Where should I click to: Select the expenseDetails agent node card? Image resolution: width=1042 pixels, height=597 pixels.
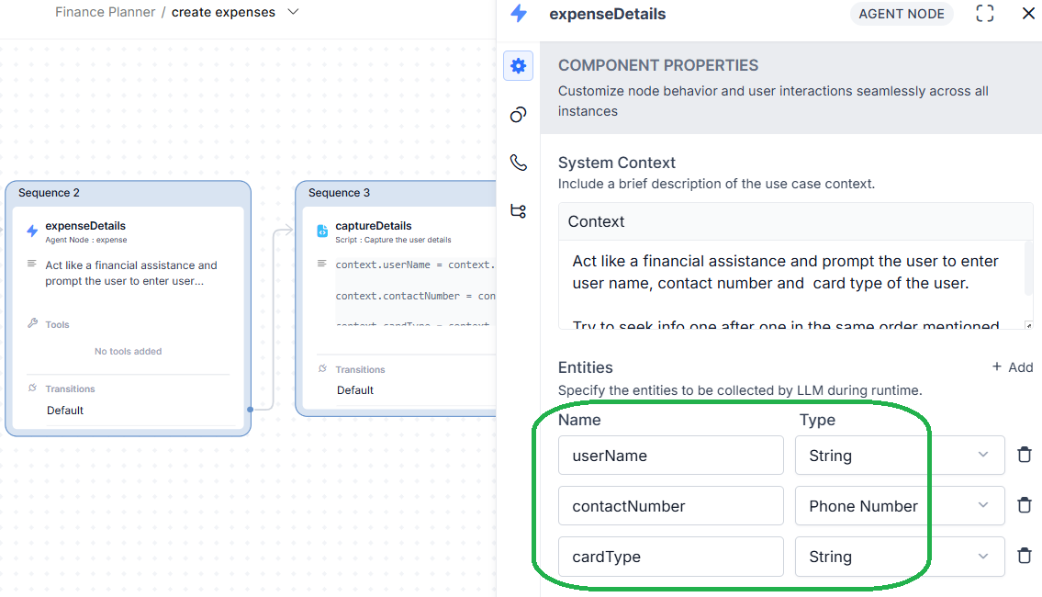128,266
